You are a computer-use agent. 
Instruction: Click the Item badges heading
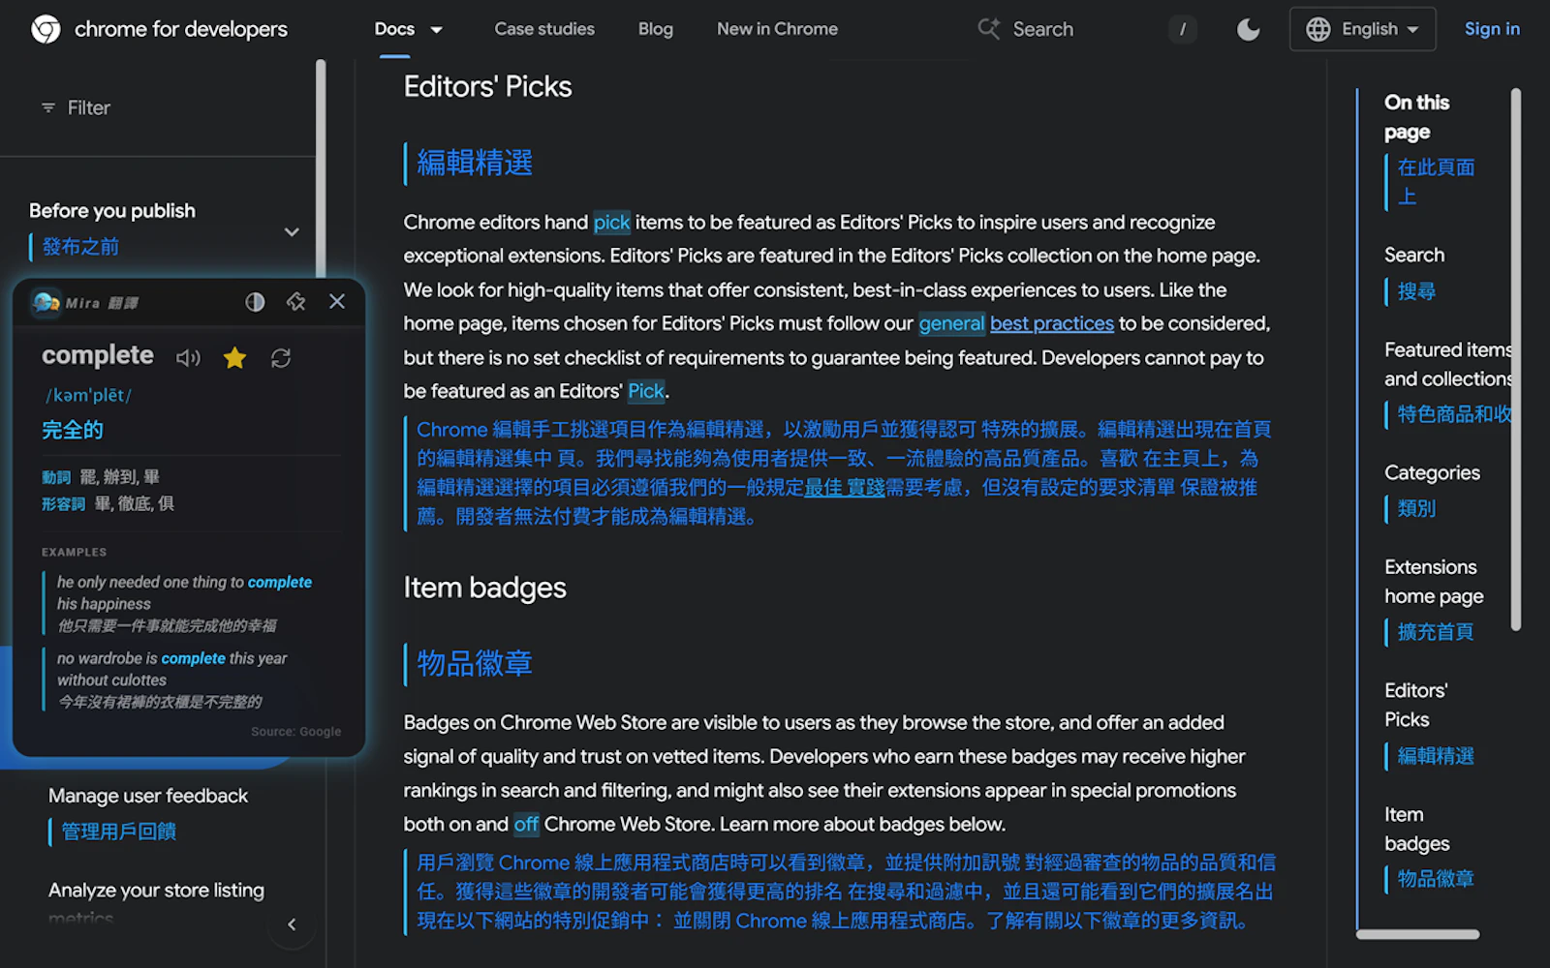tap(484, 588)
